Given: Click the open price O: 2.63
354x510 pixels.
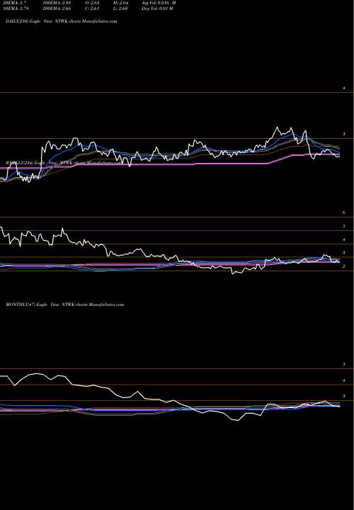Looking at the screenshot, I should point(92,3).
